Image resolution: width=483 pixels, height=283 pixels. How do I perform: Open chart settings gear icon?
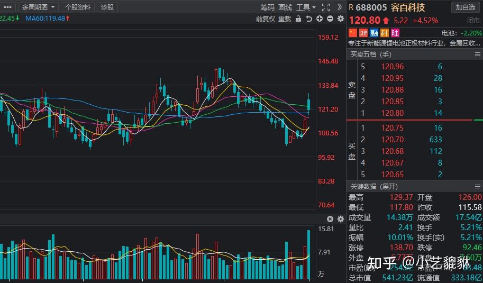[340, 19]
